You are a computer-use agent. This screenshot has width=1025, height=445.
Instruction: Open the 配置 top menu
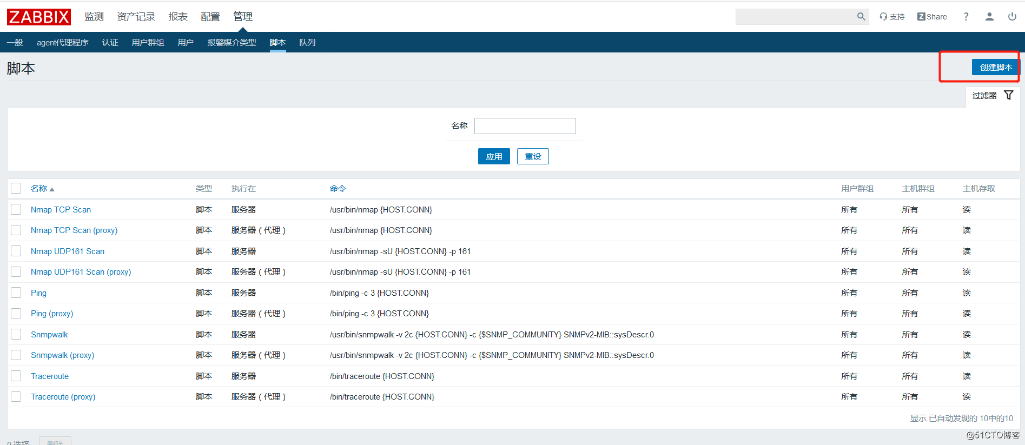click(x=210, y=17)
